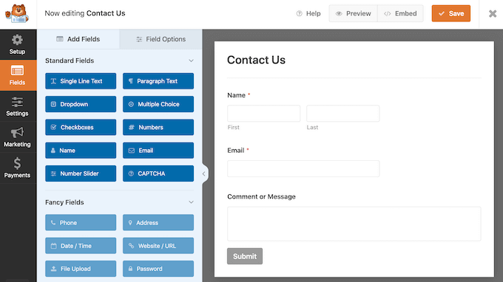Image resolution: width=503 pixels, height=282 pixels.
Task: Add a Number Slider field
Action: [81, 173]
